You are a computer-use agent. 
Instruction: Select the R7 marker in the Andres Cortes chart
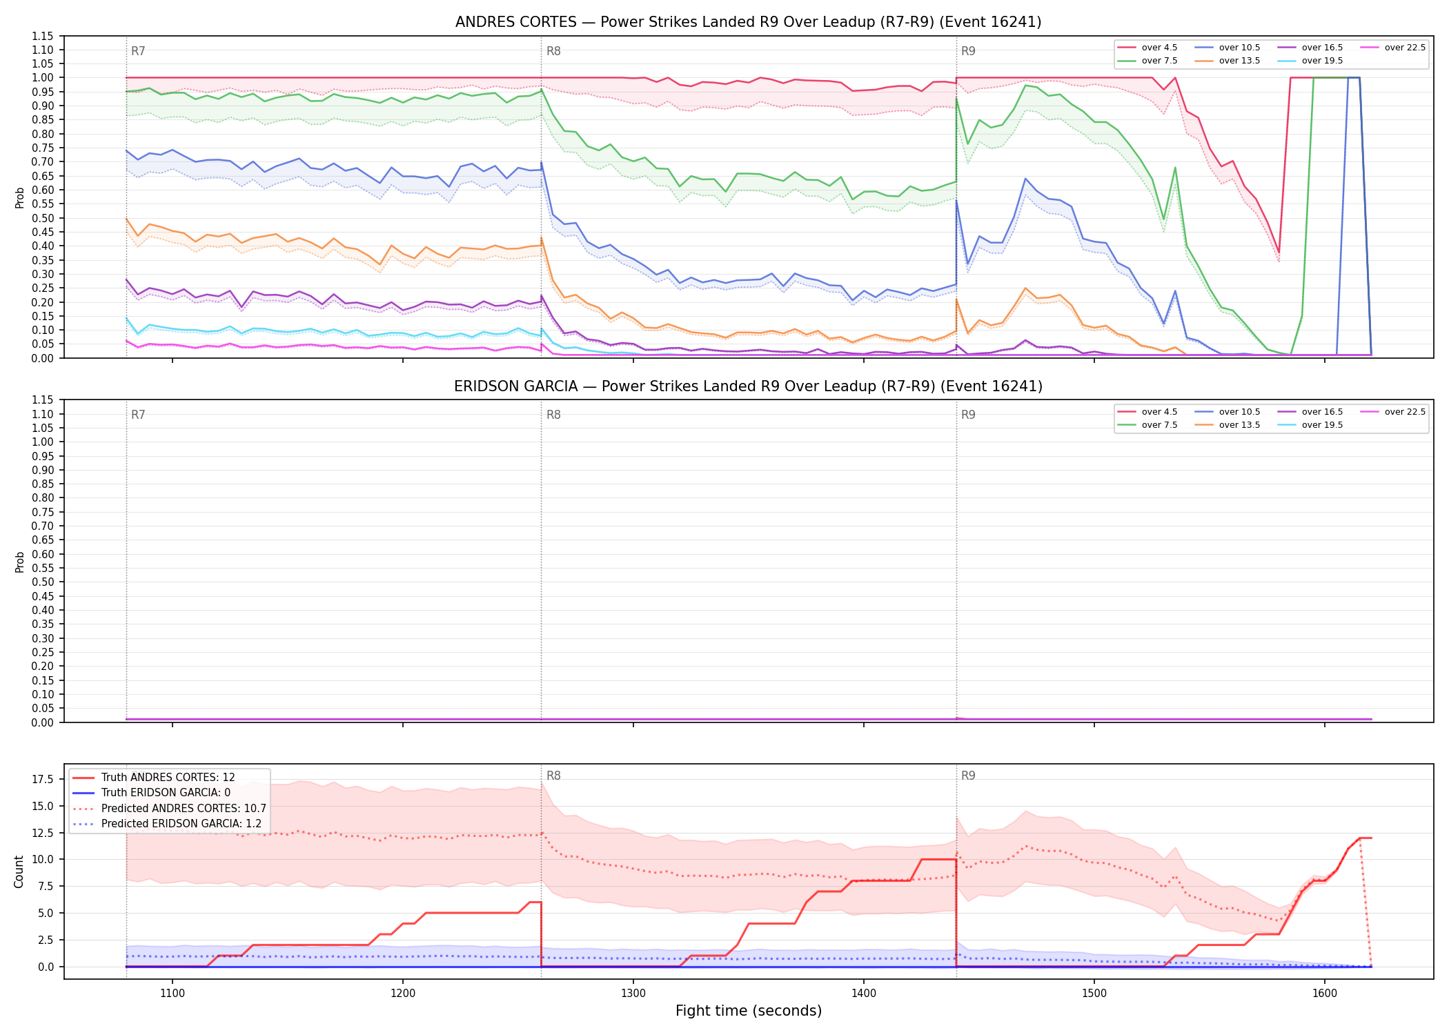(x=138, y=51)
